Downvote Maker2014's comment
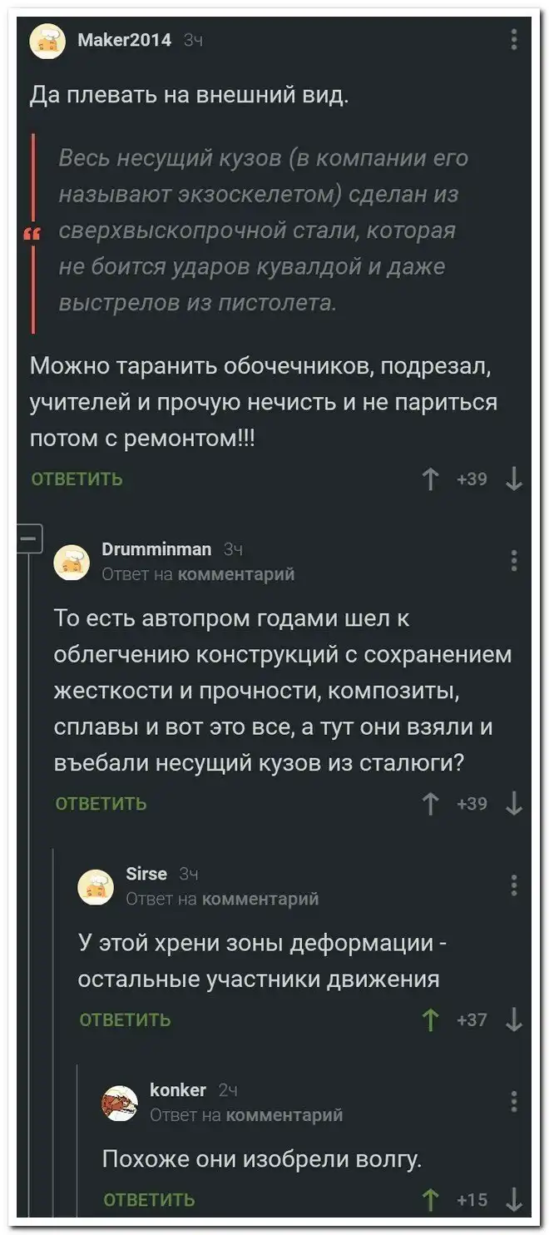 514,479
